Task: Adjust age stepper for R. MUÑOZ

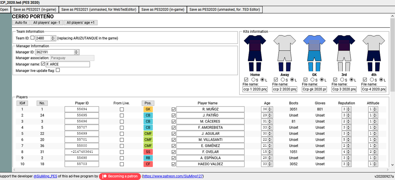Action: [270, 109]
